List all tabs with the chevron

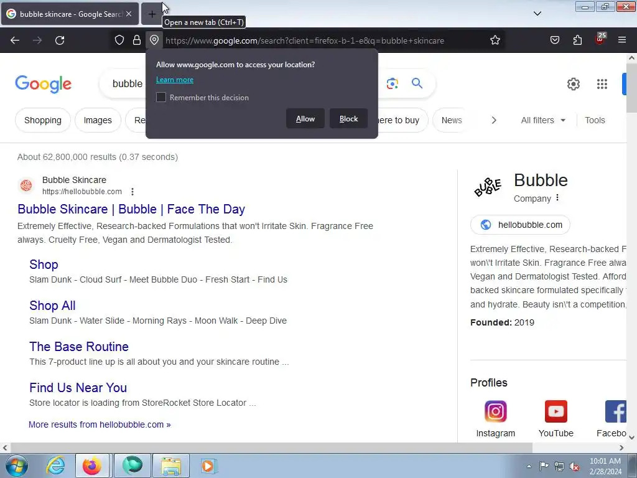pos(537,14)
